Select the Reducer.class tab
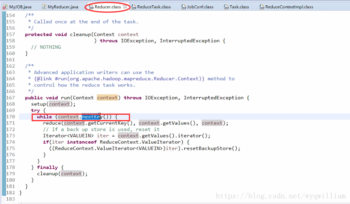Image resolution: width=350 pixels, height=204 pixels. [107, 7]
